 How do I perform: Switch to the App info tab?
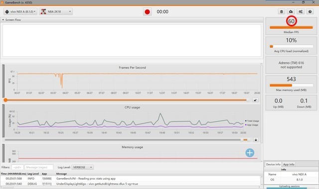pos(289,165)
